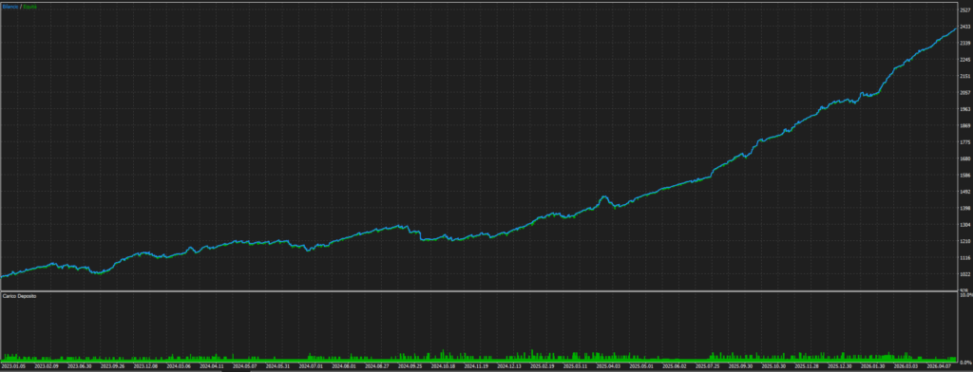This screenshot has height=372, width=973.
Task: Click the 2527 value on the vertical axis
Action: click(965, 9)
